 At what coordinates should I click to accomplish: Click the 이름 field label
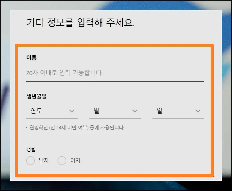[x=31, y=57]
